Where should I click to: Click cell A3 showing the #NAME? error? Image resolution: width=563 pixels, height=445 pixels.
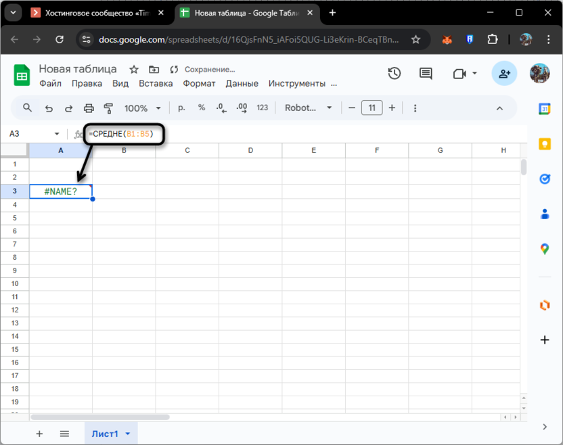[61, 191]
